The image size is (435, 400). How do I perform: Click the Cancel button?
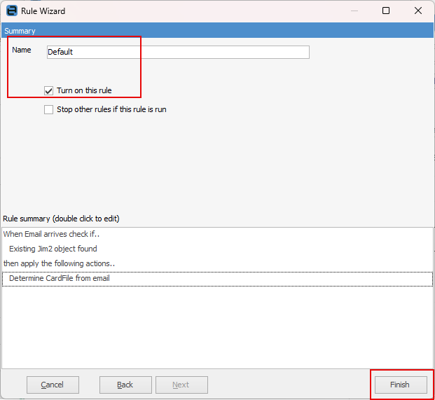click(x=53, y=385)
